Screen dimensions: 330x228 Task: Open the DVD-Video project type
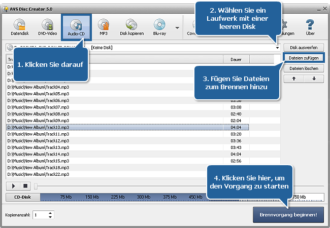tap(47, 27)
